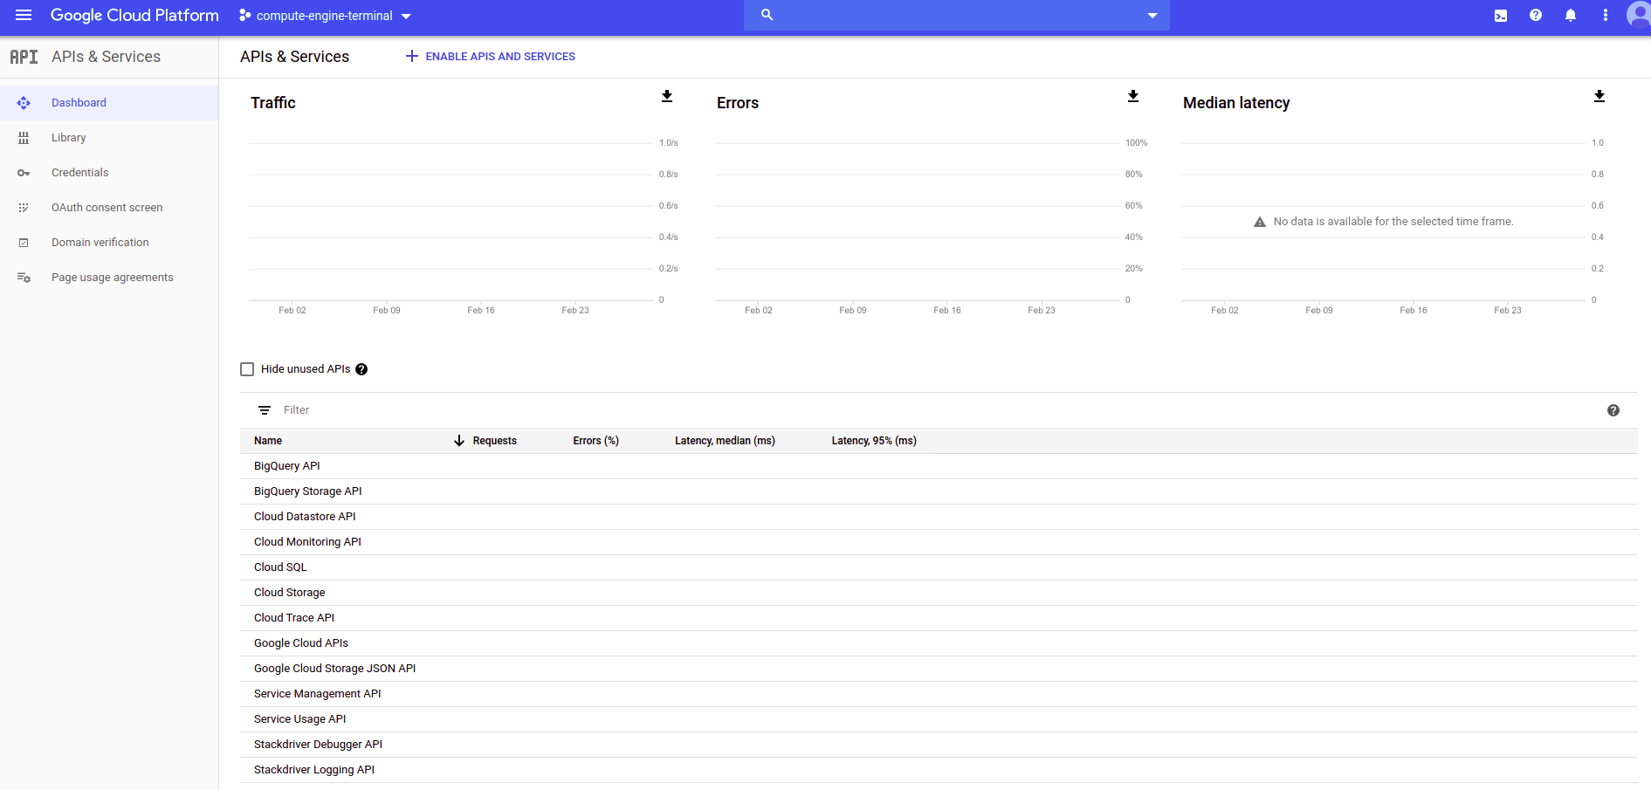Viewport: 1651px width, 790px height.
Task: Click the table help icon beside Filter
Action: (x=1613, y=410)
